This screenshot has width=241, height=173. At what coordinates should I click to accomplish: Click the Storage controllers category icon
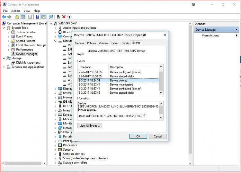click(60, 162)
